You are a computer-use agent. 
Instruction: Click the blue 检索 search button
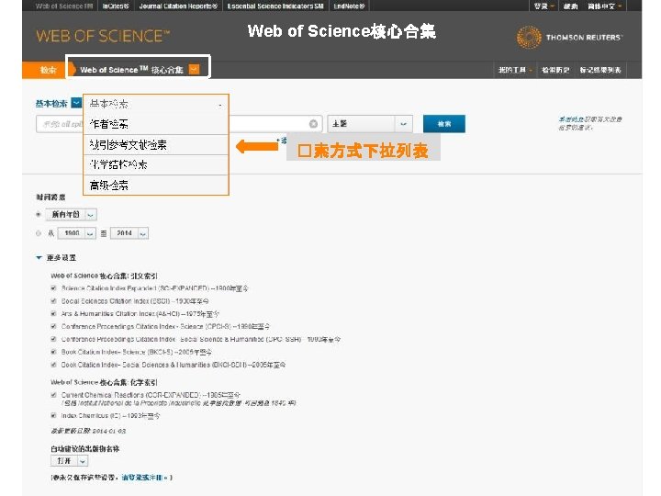pos(444,124)
